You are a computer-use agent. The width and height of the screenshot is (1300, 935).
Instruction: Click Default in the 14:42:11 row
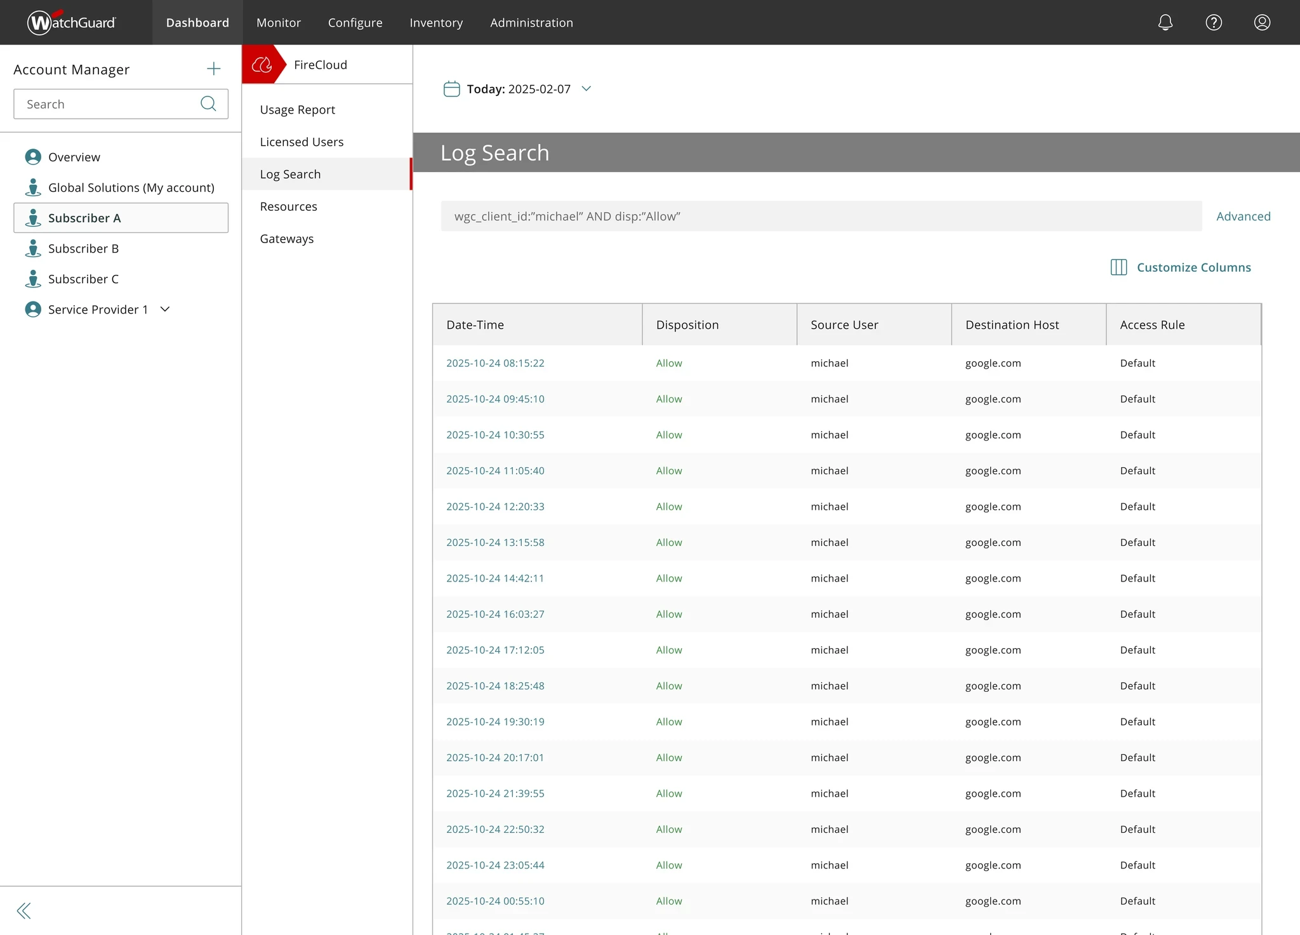click(x=1137, y=578)
